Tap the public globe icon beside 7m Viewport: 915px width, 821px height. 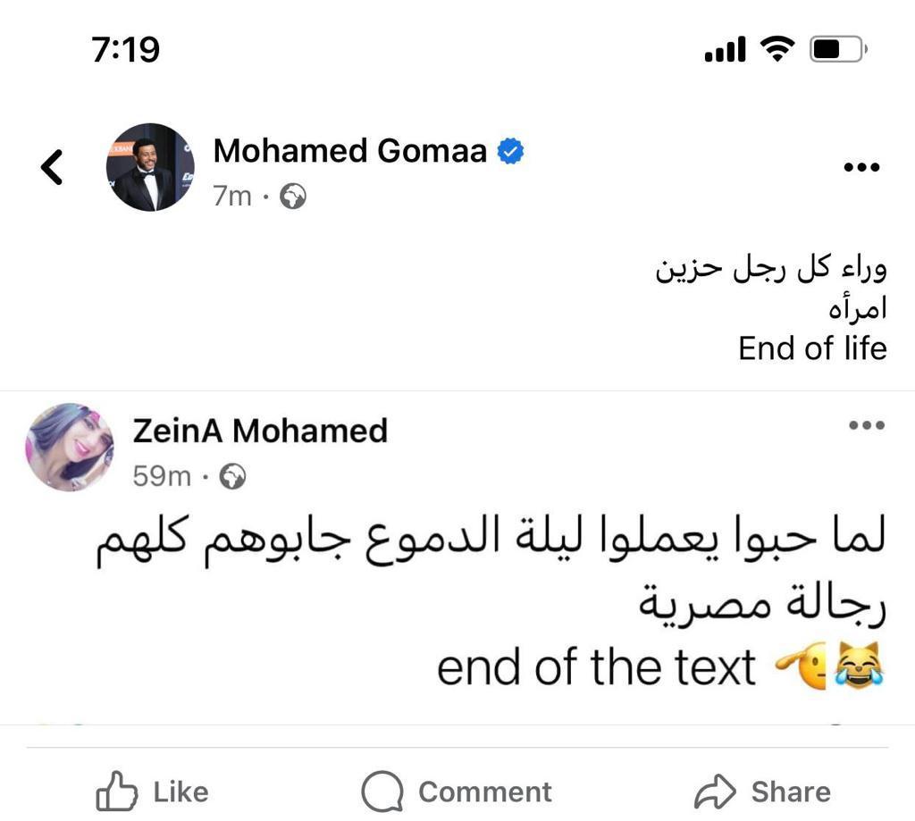[x=293, y=197]
